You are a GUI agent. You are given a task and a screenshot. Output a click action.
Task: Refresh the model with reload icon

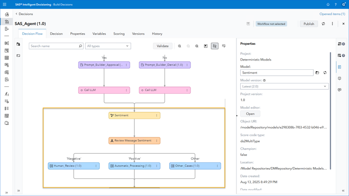tap(325, 73)
